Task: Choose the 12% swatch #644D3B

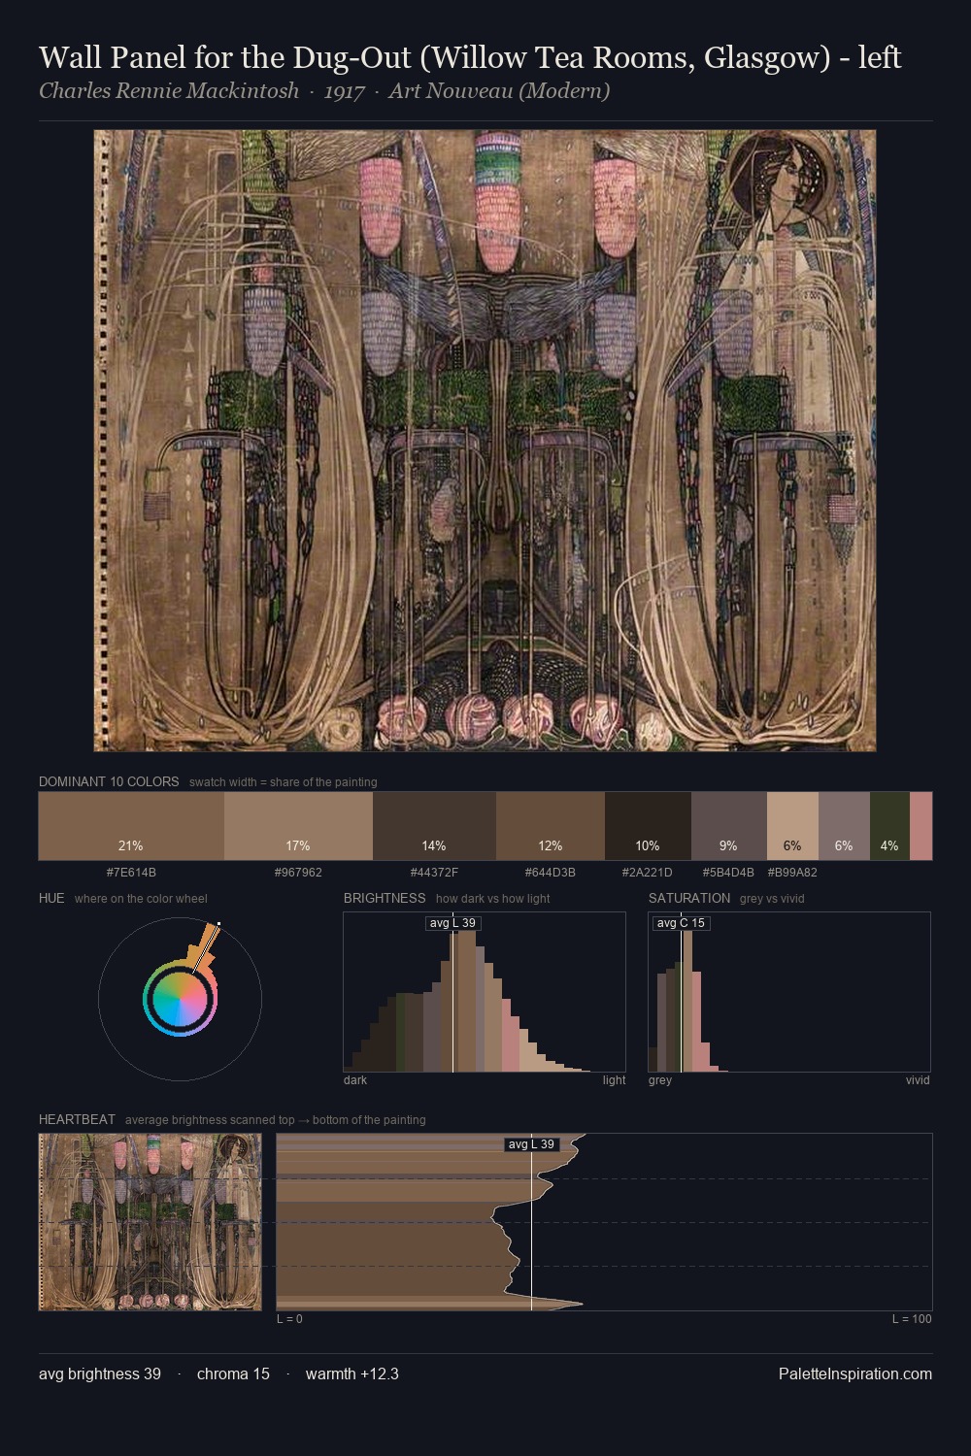Action: pyautogui.click(x=551, y=826)
